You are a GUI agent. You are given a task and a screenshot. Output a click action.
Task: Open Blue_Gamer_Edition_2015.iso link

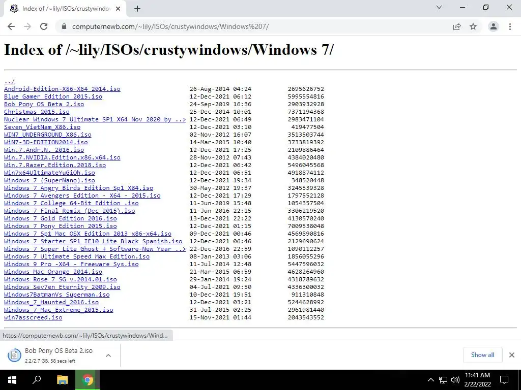(x=53, y=96)
